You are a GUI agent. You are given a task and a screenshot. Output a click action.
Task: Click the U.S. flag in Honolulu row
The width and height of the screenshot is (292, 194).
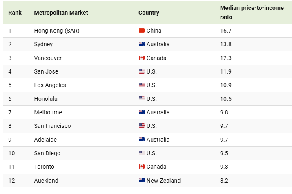coord(142,99)
